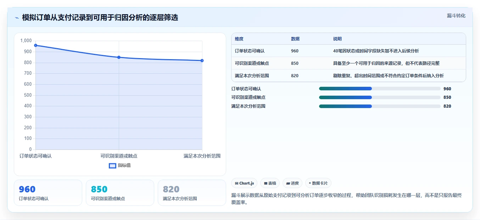Screen dimensions: 480x220
Task: Click description starting 剔除重复、超出时间范围
Action: click(x=389, y=76)
